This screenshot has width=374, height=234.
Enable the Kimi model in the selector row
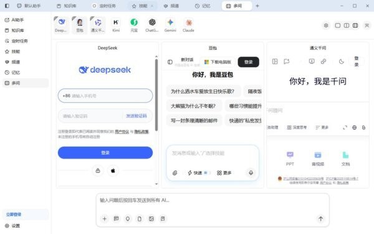pyautogui.click(x=116, y=25)
